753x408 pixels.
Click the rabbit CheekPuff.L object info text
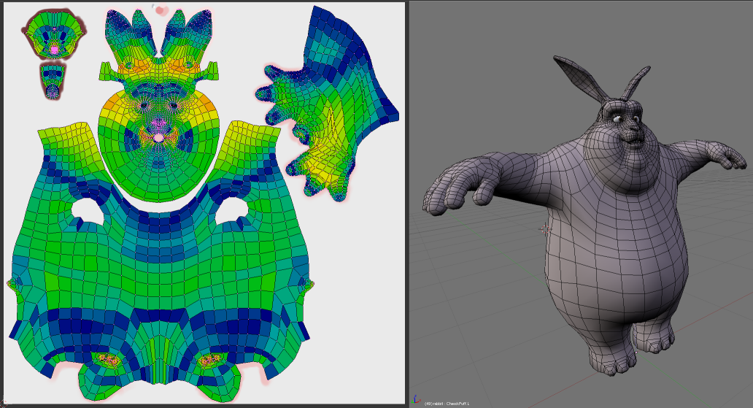point(447,403)
